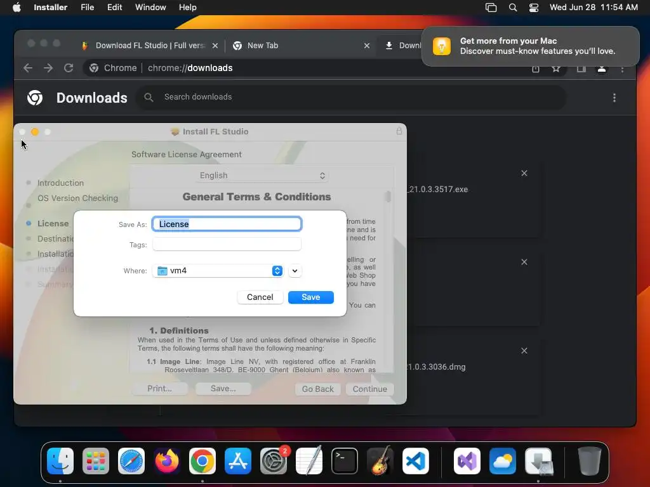Image resolution: width=650 pixels, height=487 pixels.
Task: Click the Chrome address bar URL
Action: pyautogui.click(x=190, y=68)
